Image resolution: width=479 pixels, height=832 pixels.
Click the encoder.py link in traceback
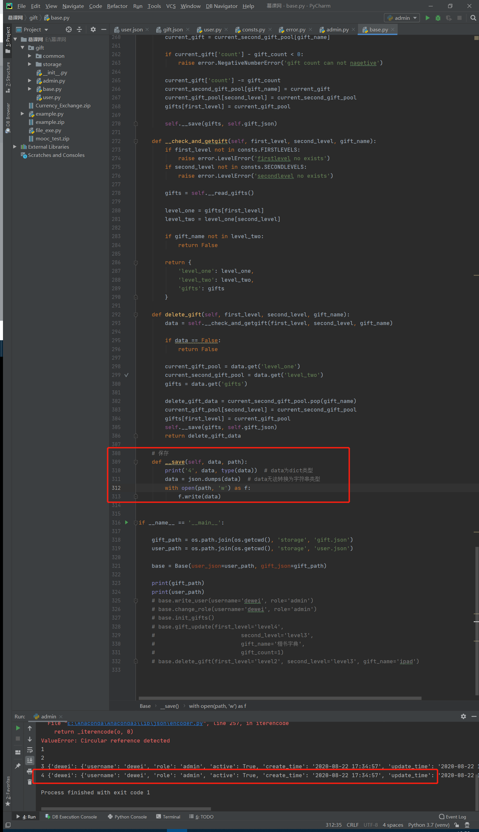pyautogui.click(x=135, y=723)
